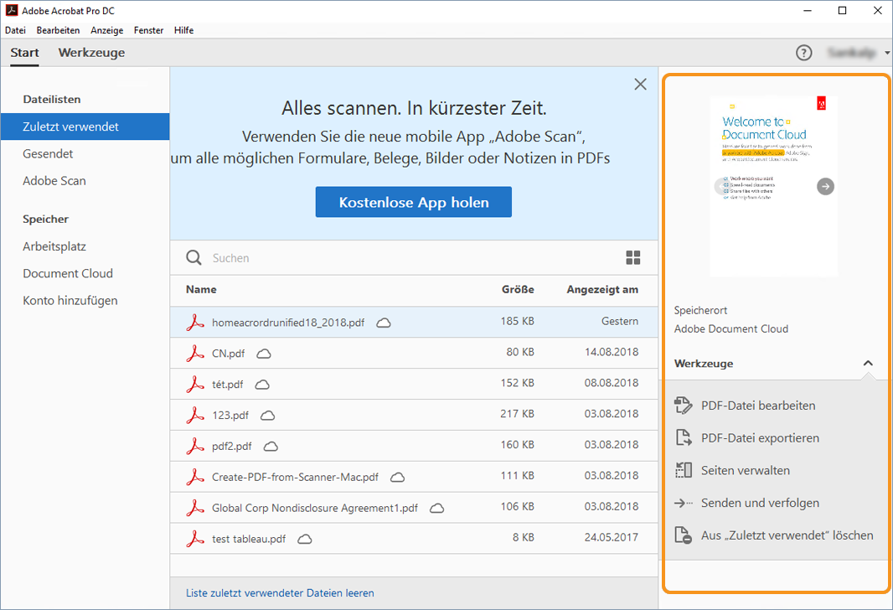Collapse the Werkzeuge panel with the chevron

(868, 364)
